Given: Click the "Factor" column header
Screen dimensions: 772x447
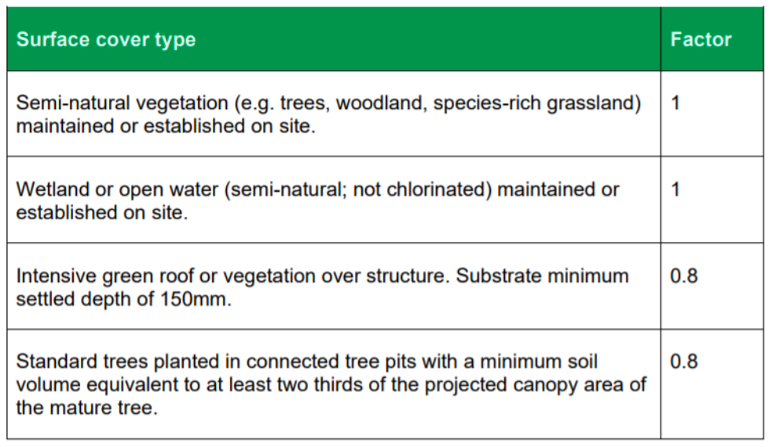Looking at the screenshot, I should click(x=701, y=40).
